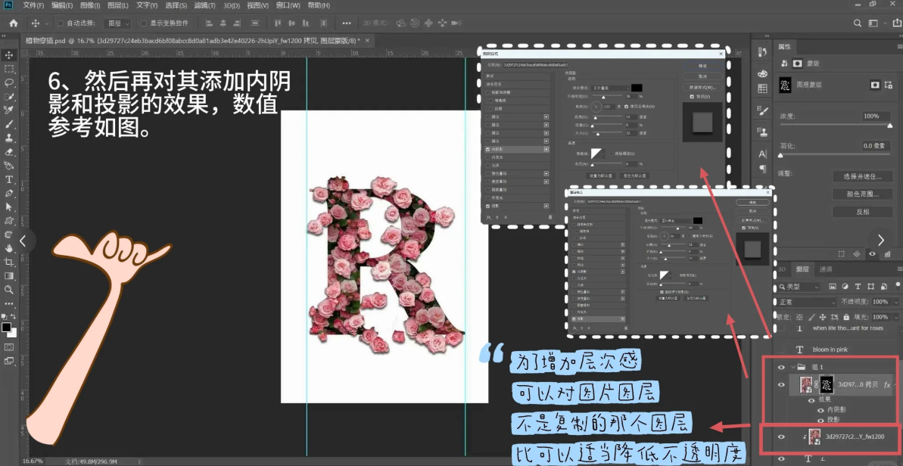Click the 反相 button

[x=863, y=212]
